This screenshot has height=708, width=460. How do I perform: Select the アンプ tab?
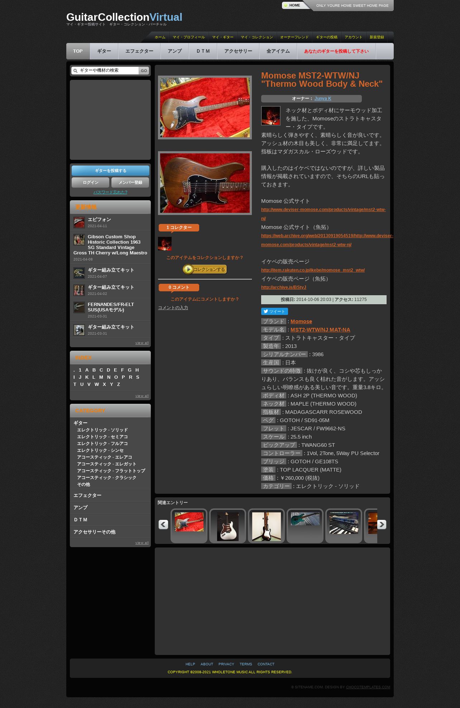[175, 51]
